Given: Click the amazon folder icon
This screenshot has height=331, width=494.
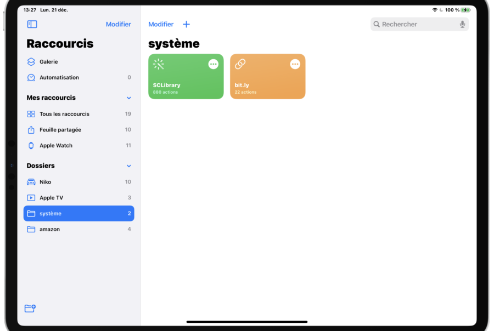Looking at the screenshot, I should click(31, 229).
